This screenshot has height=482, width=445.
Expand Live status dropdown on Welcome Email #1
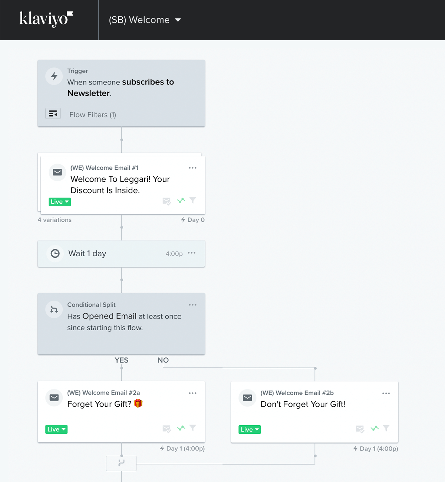point(60,202)
